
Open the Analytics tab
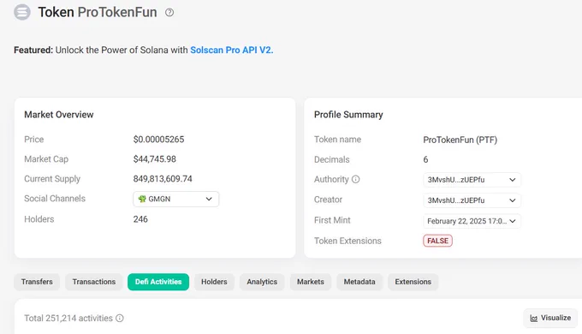(x=262, y=282)
